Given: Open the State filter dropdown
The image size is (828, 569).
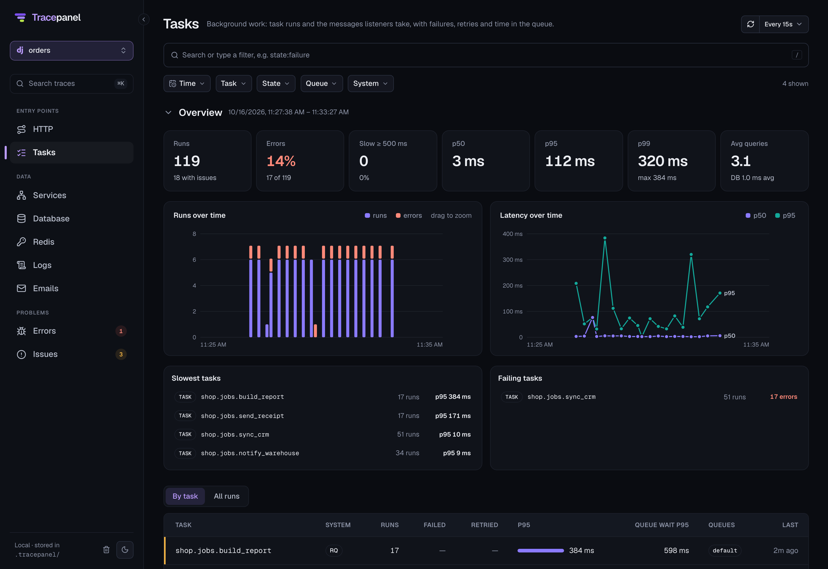Looking at the screenshot, I should pos(276,84).
